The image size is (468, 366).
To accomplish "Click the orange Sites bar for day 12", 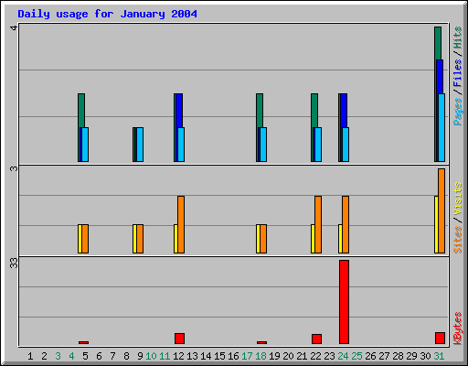I will click(181, 224).
